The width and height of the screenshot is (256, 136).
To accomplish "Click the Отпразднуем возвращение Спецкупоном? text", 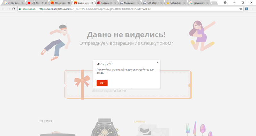I will pos(126,43).
